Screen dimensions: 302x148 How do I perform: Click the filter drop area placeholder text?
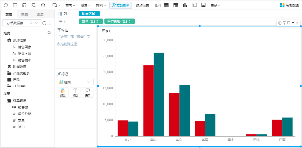(x=74, y=40)
